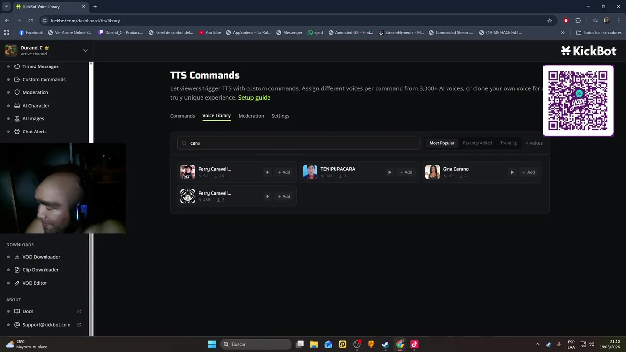Open the TTS Settings tab
This screenshot has width=626, height=352.
280,116
